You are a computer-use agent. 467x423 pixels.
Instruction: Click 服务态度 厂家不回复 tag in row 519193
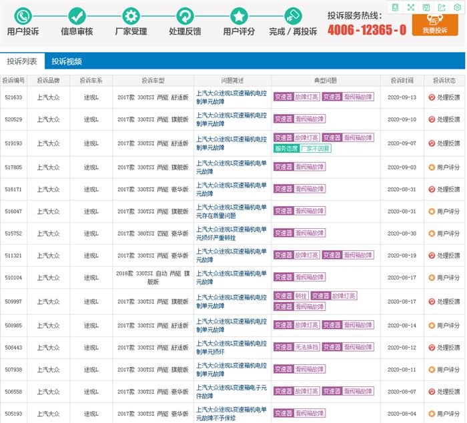pyautogui.click(x=302, y=148)
